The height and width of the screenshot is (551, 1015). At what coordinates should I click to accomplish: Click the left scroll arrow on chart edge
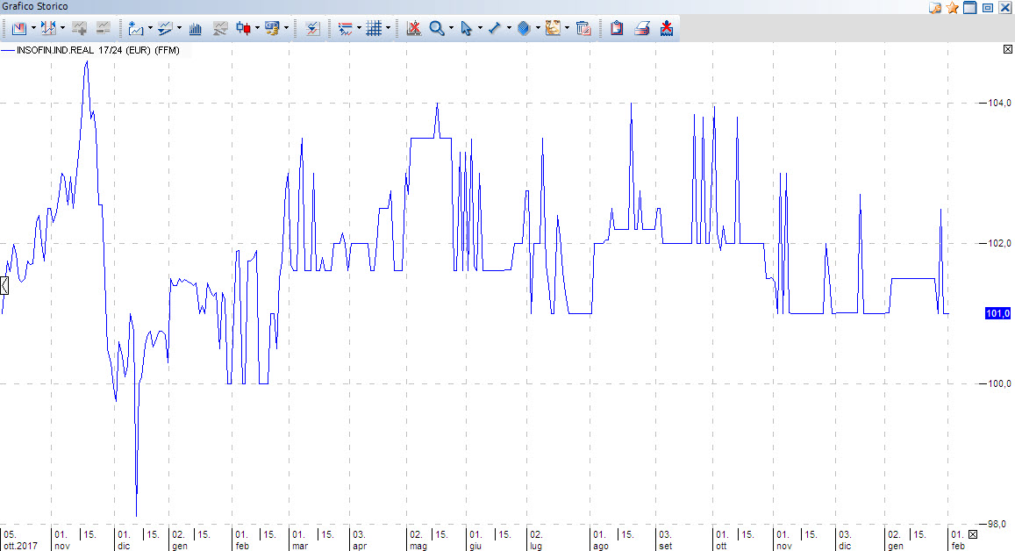(x=4, y=284)
